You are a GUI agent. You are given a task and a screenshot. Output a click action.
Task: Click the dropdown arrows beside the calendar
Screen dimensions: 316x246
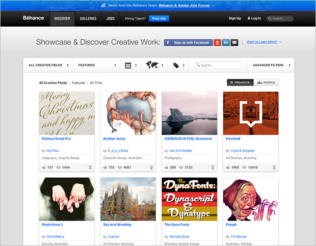coord(136,65)
